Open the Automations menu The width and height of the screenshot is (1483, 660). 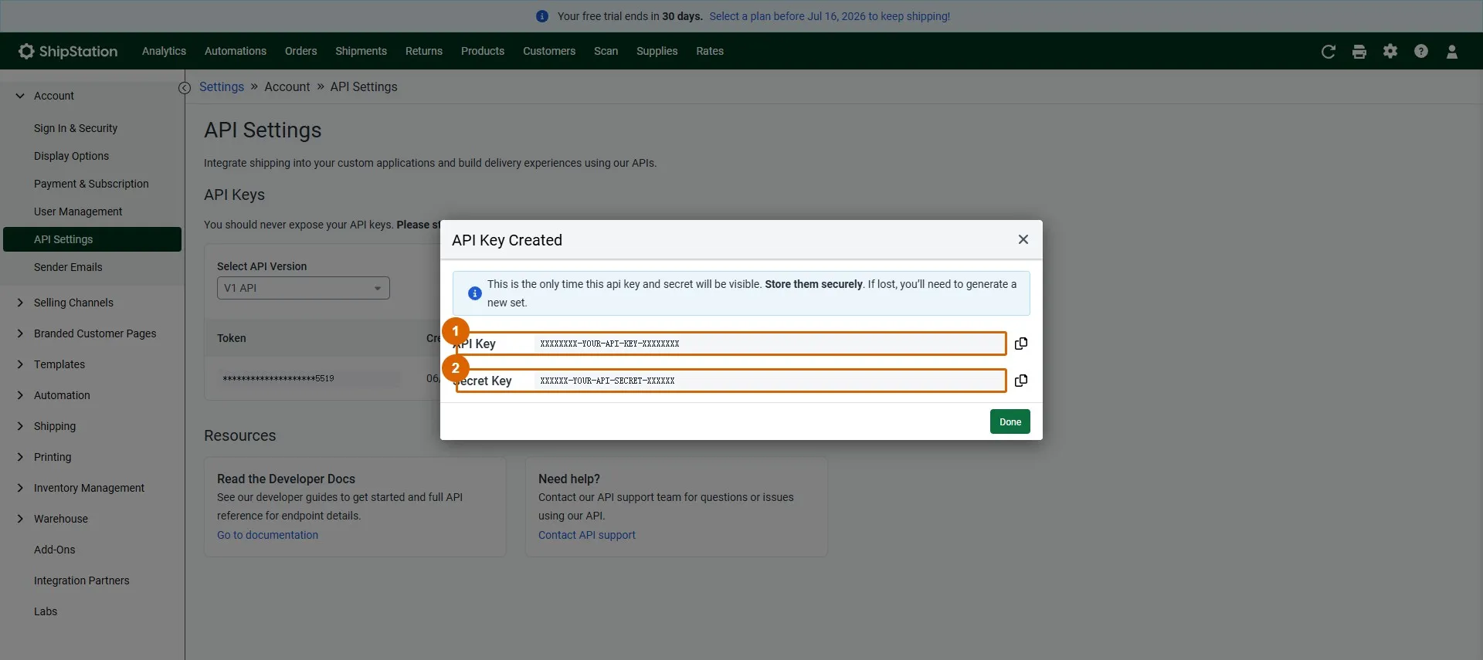[236, 51]
